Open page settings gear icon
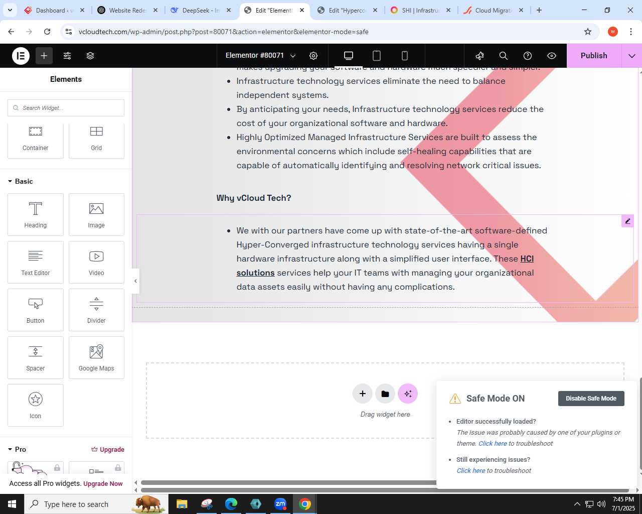This screenshot has height=514, width=642. click(313, 56)
